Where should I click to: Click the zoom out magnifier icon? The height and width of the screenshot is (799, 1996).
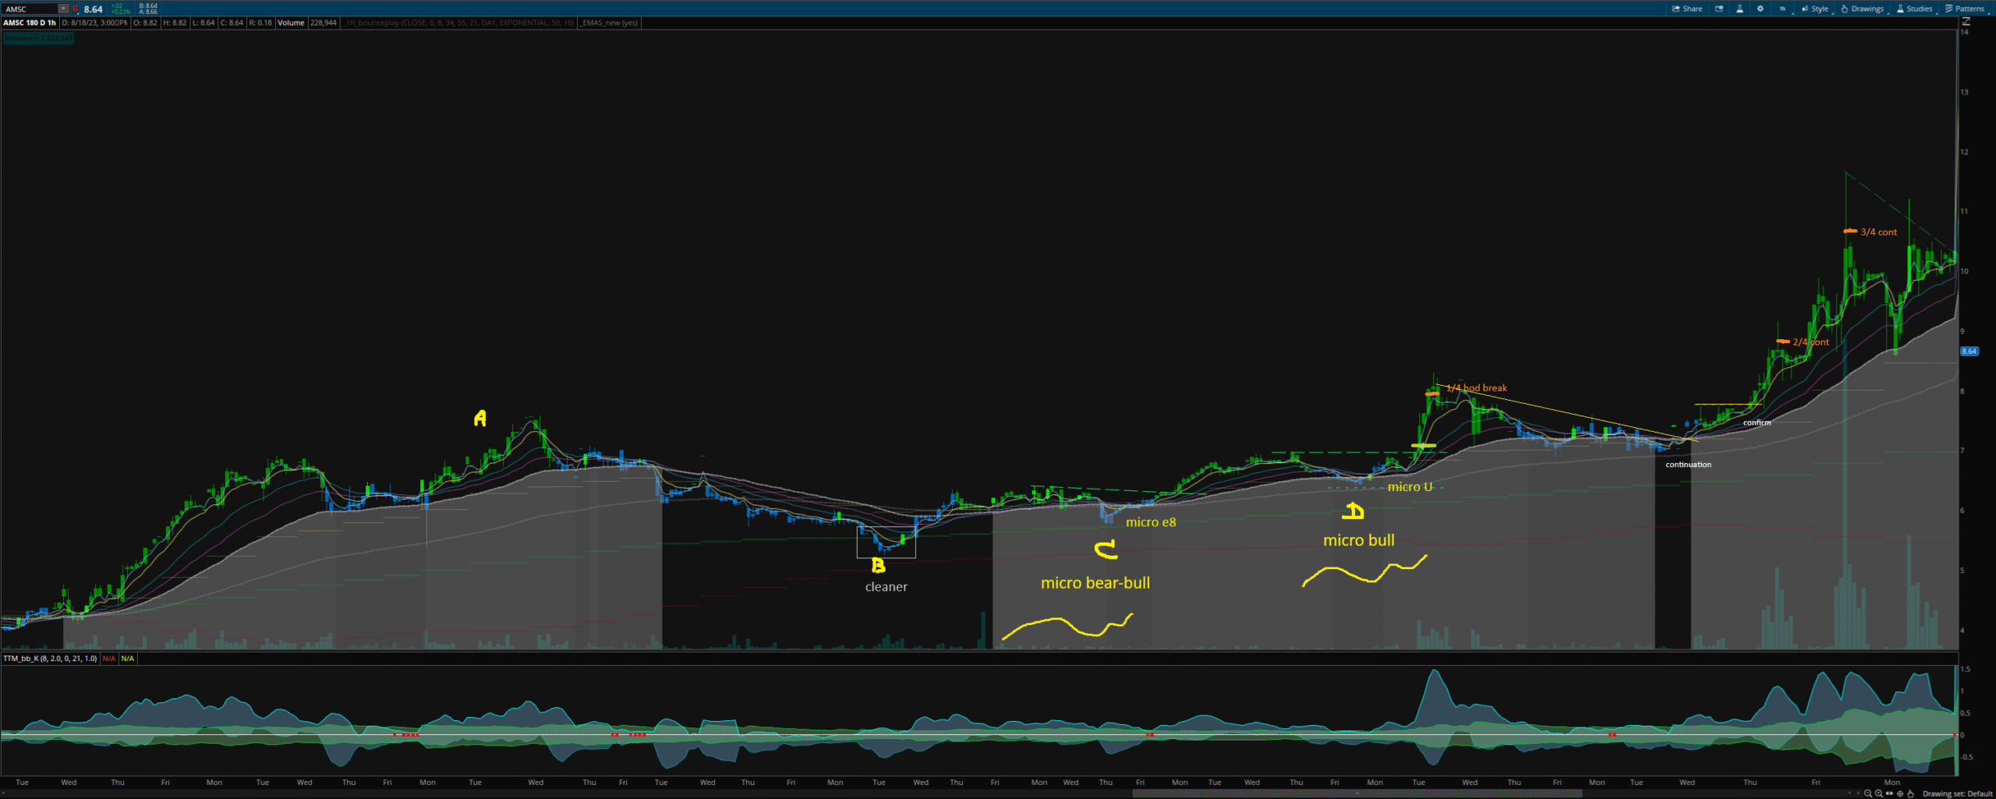[1867, 794]
